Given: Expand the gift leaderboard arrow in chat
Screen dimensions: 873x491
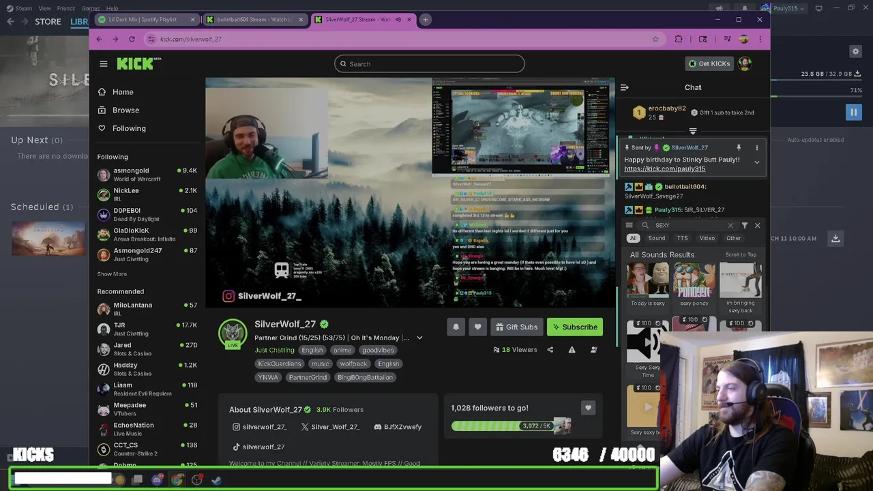Looking at the screenshot, I should 693,131.
